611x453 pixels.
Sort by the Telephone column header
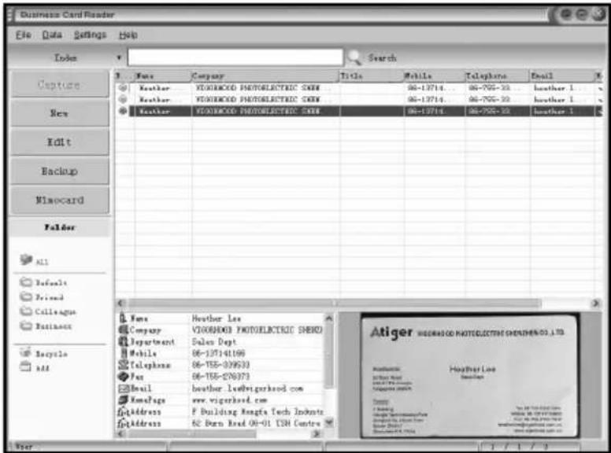tap(496, 75)
